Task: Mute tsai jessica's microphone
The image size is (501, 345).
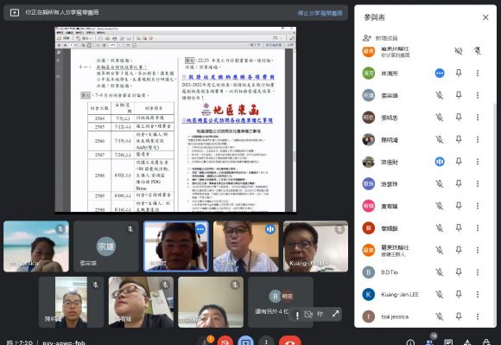Action: pos(440,316)
